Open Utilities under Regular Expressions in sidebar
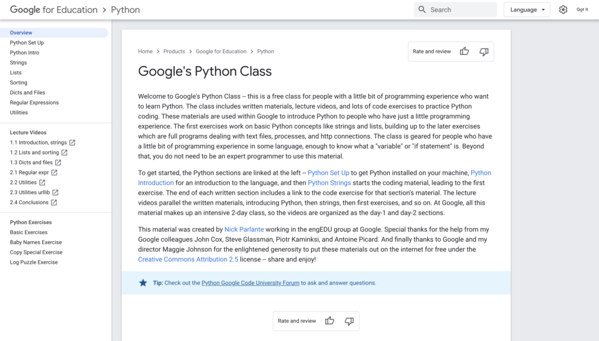 click(x=19, y=113)
